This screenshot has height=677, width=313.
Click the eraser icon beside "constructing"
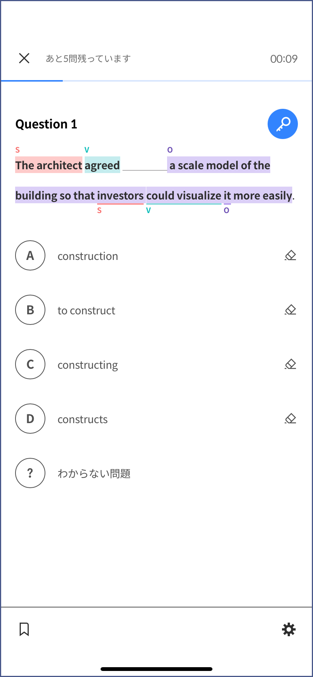click(x=290, y=365)
